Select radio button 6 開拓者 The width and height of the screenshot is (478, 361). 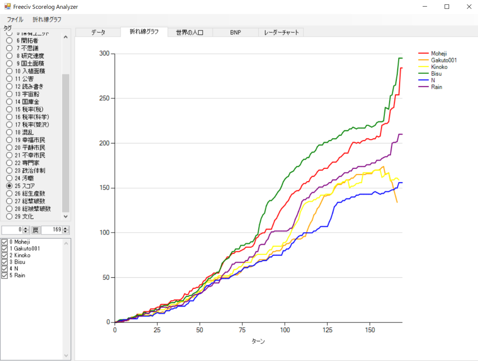tap(9, 40)
